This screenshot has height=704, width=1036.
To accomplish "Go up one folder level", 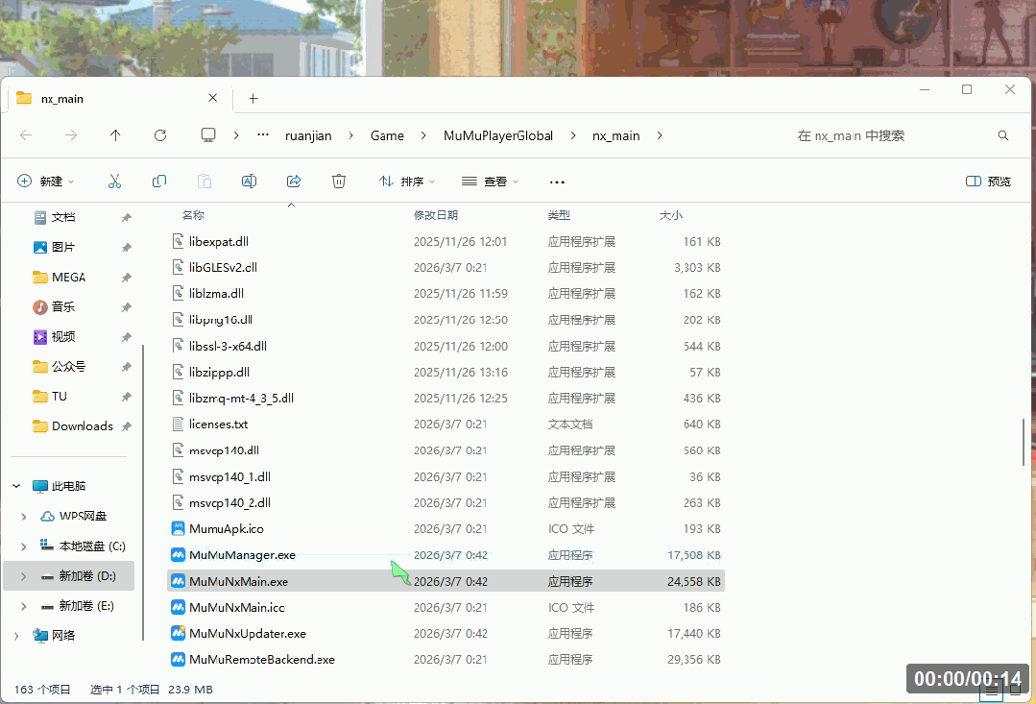I will pos(115,135).
